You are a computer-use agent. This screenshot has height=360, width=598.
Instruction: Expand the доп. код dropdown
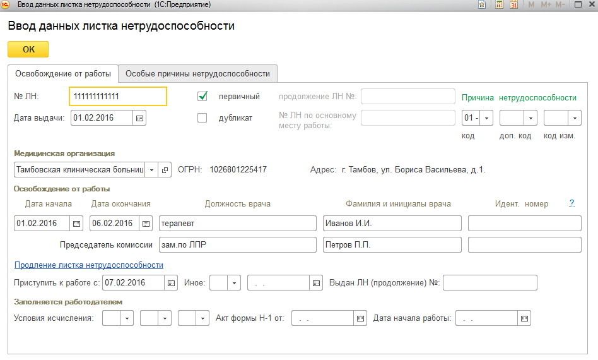tap(531, 118)
